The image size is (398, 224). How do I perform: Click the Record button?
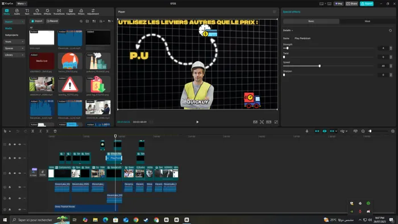pos(52,21)
